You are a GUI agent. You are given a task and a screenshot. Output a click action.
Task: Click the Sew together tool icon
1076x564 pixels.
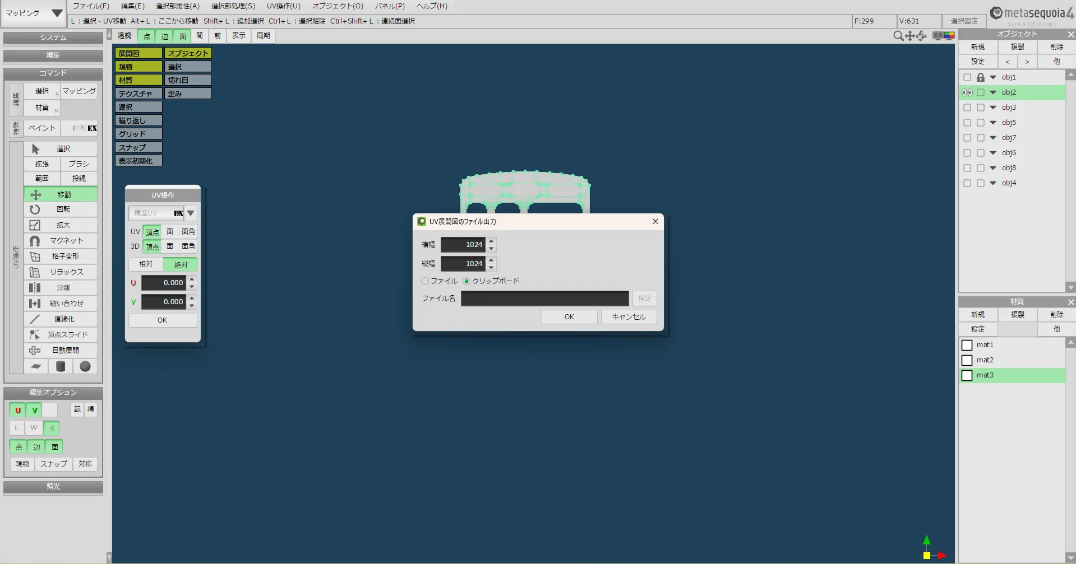(35, 304)
